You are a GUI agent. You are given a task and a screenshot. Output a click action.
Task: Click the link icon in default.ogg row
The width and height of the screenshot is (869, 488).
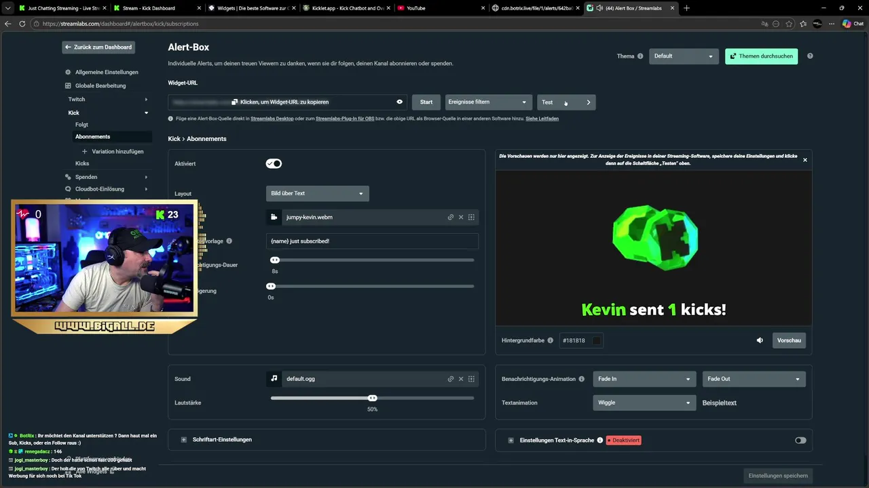[x=450, y=379]
